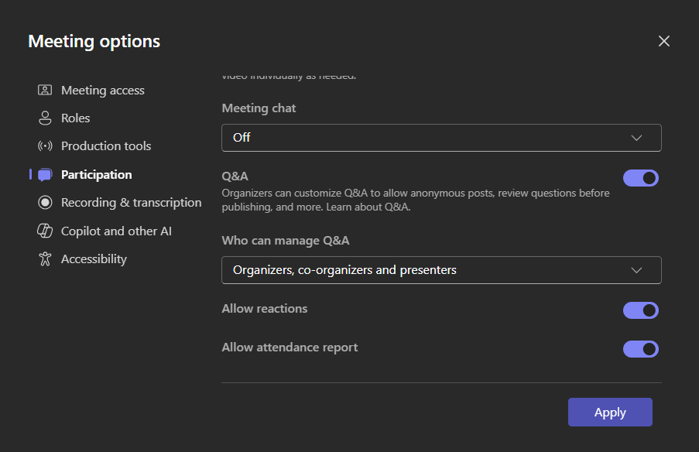Screen dimensions: 699x452
Task: Click the chevron icon on the Meeting chat field
Action: pos(636,137)
